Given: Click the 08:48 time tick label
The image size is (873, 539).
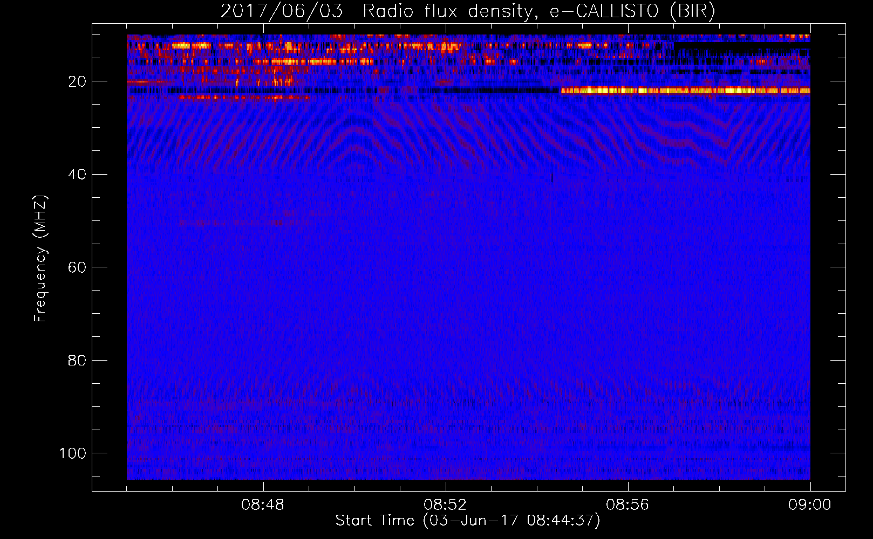Looking at the screenshot, I should tap(263, 505).
